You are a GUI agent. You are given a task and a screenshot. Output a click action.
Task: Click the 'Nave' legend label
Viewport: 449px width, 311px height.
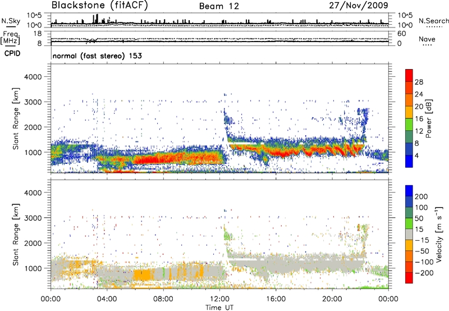coord(427,39)
